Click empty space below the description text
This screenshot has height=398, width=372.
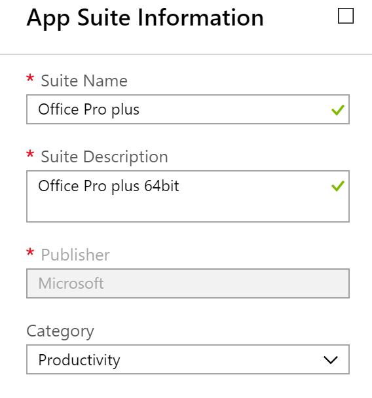[177, 209]
